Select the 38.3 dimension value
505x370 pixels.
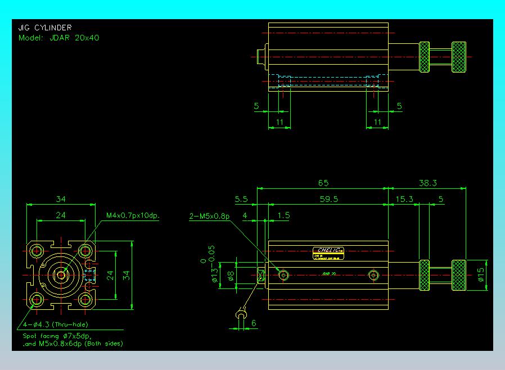(428, 183)
